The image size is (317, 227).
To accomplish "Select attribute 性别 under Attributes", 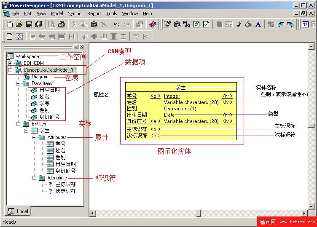I will point(60,158).
